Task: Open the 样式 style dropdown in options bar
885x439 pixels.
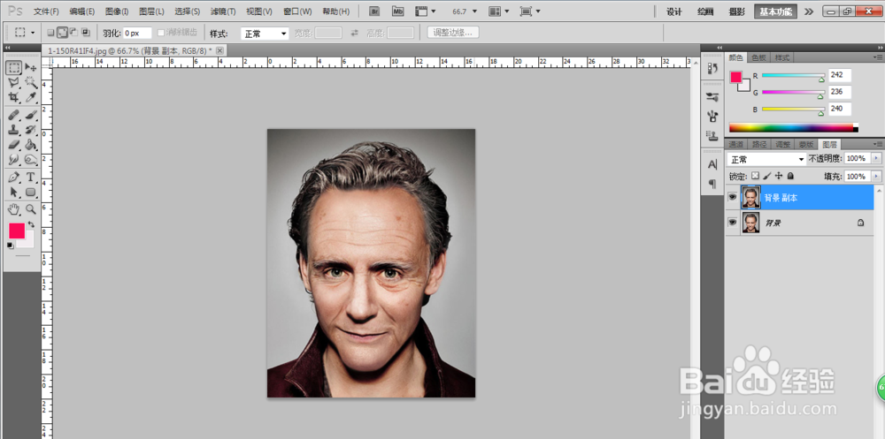Action: pos(265,34)
